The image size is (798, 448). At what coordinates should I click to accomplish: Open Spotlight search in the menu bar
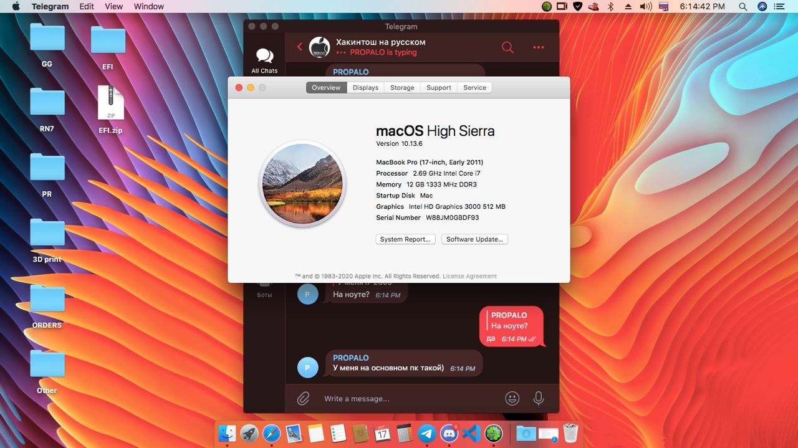tap(743, 6)
